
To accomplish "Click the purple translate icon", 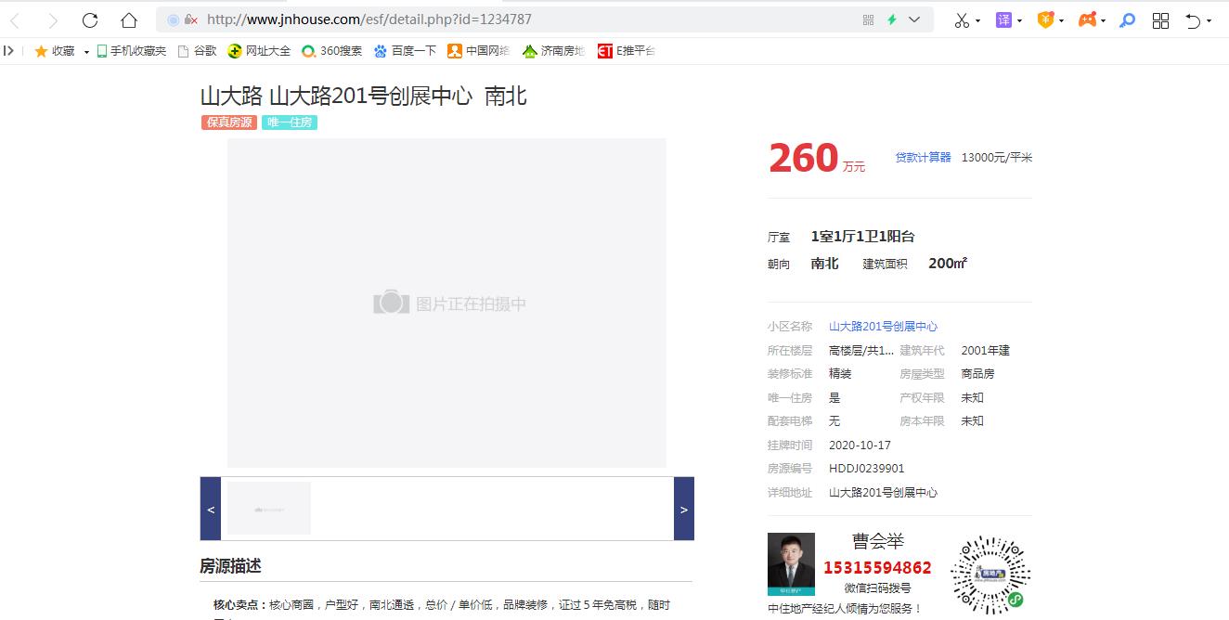I will [x=1003, y=20].
